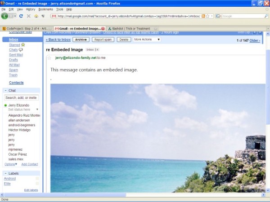Click the Report spam button
The image size is (270, 202).
(103, 40)
